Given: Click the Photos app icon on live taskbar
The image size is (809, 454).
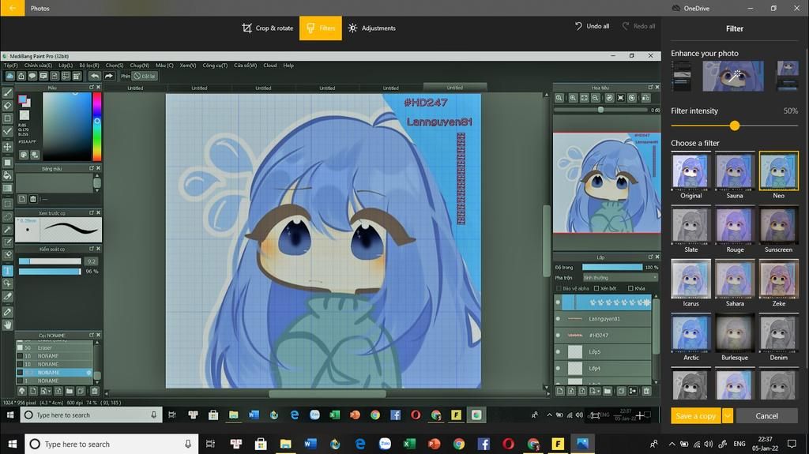Looking at the screenshot, I should (582, 444).
